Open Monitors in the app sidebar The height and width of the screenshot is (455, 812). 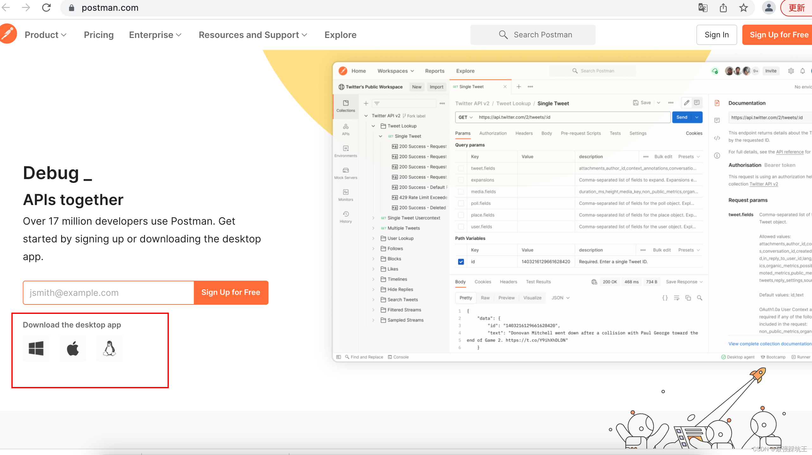(x=346, y=195)
